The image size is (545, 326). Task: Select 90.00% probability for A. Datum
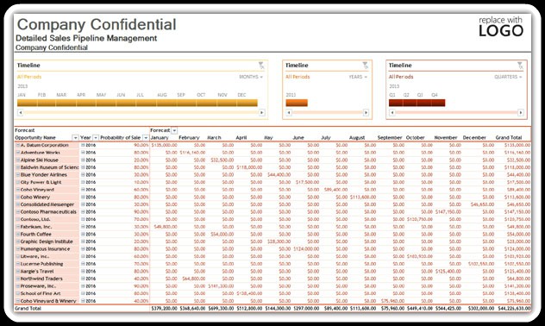point(141,145)
